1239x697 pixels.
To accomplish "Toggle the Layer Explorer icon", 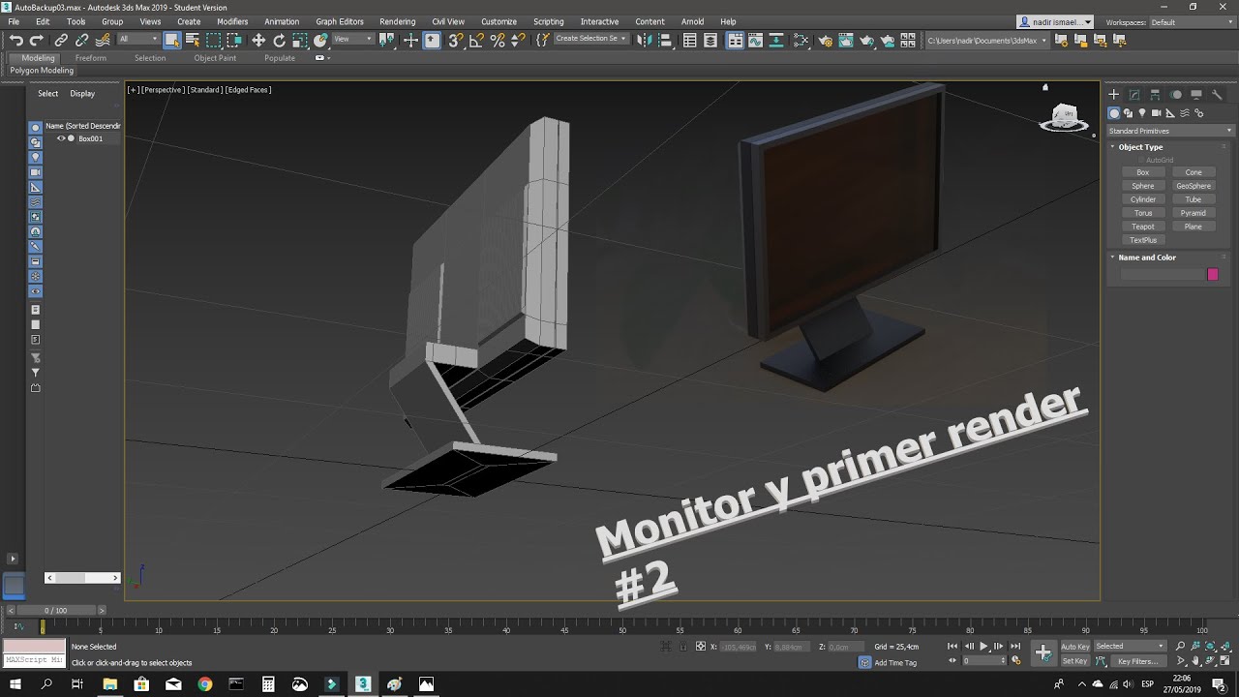I will point(711,40).
